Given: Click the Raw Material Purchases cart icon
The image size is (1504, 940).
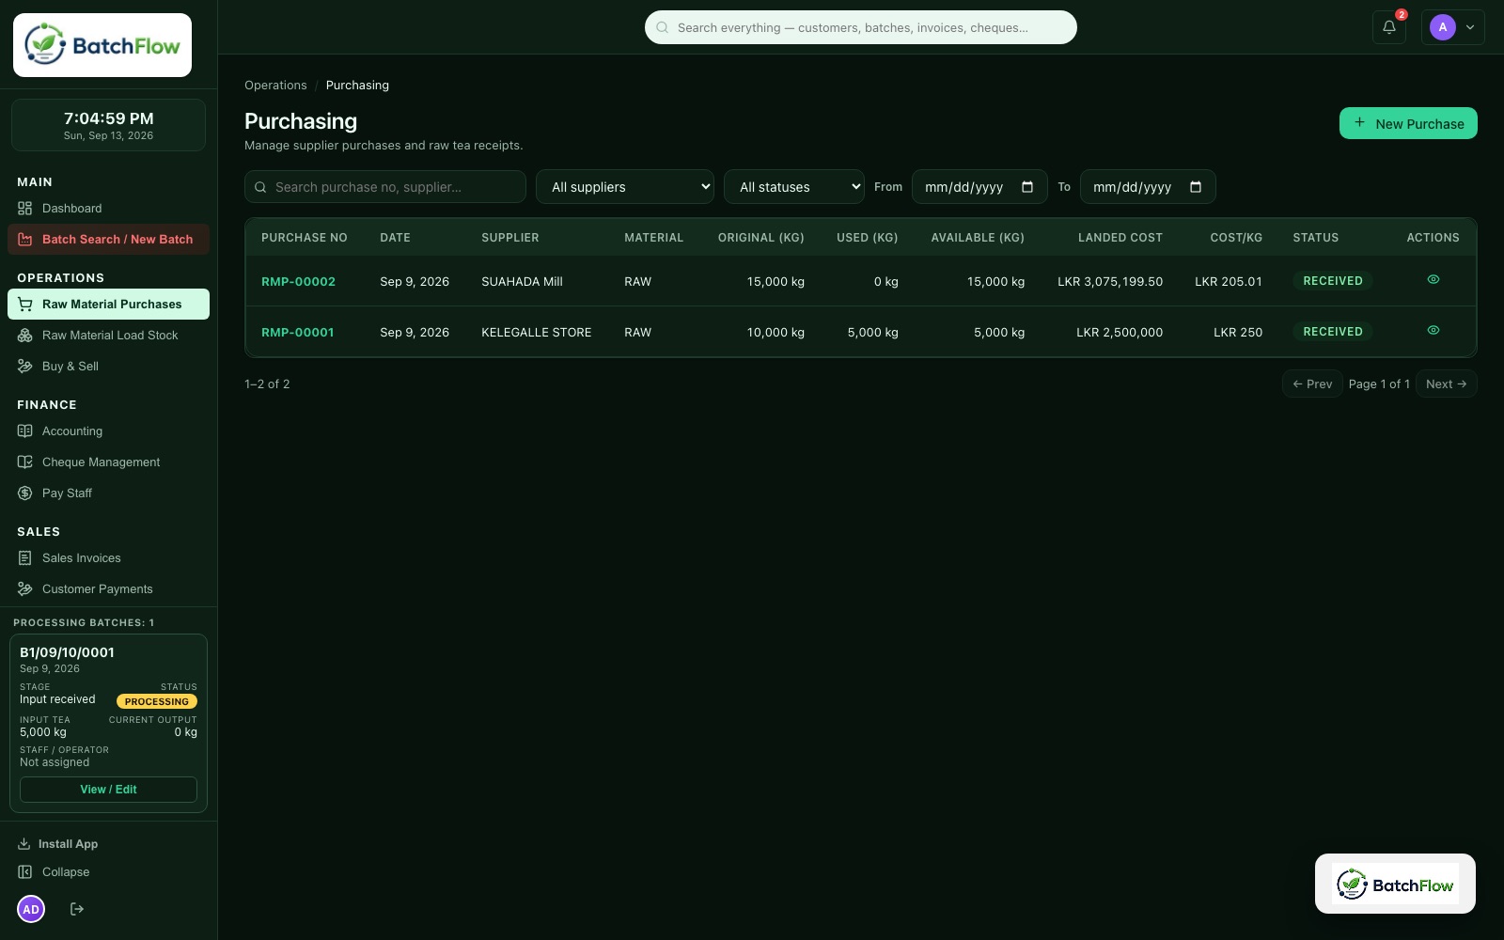Looking at the screenshot, I should (25, 305).
